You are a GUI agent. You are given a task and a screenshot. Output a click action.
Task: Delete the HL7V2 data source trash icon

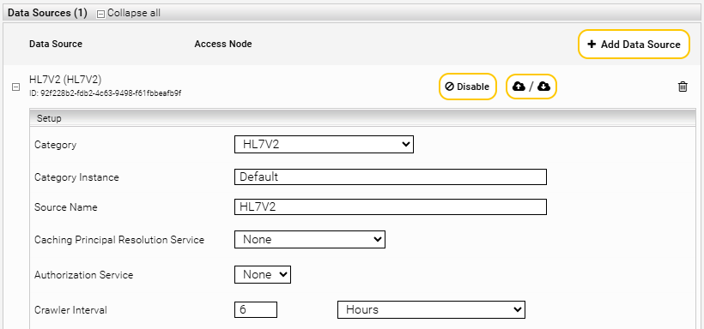(x=683, y=87)
